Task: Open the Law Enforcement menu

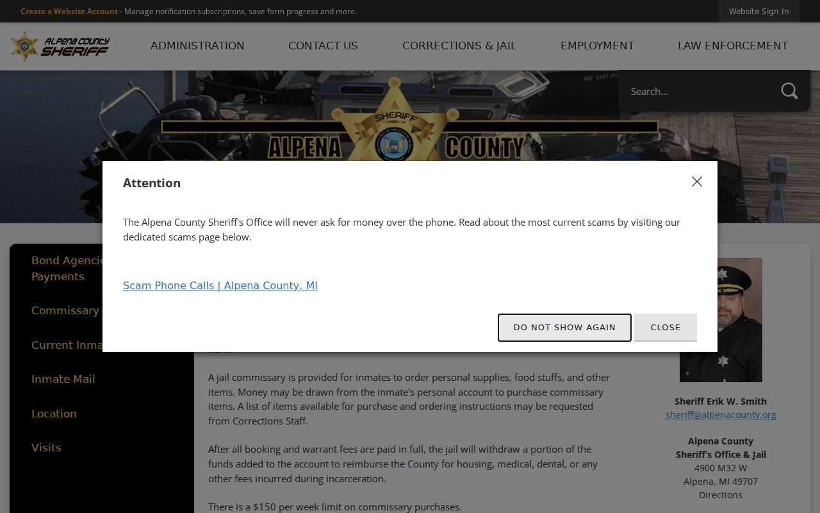Action: point(733,46)
